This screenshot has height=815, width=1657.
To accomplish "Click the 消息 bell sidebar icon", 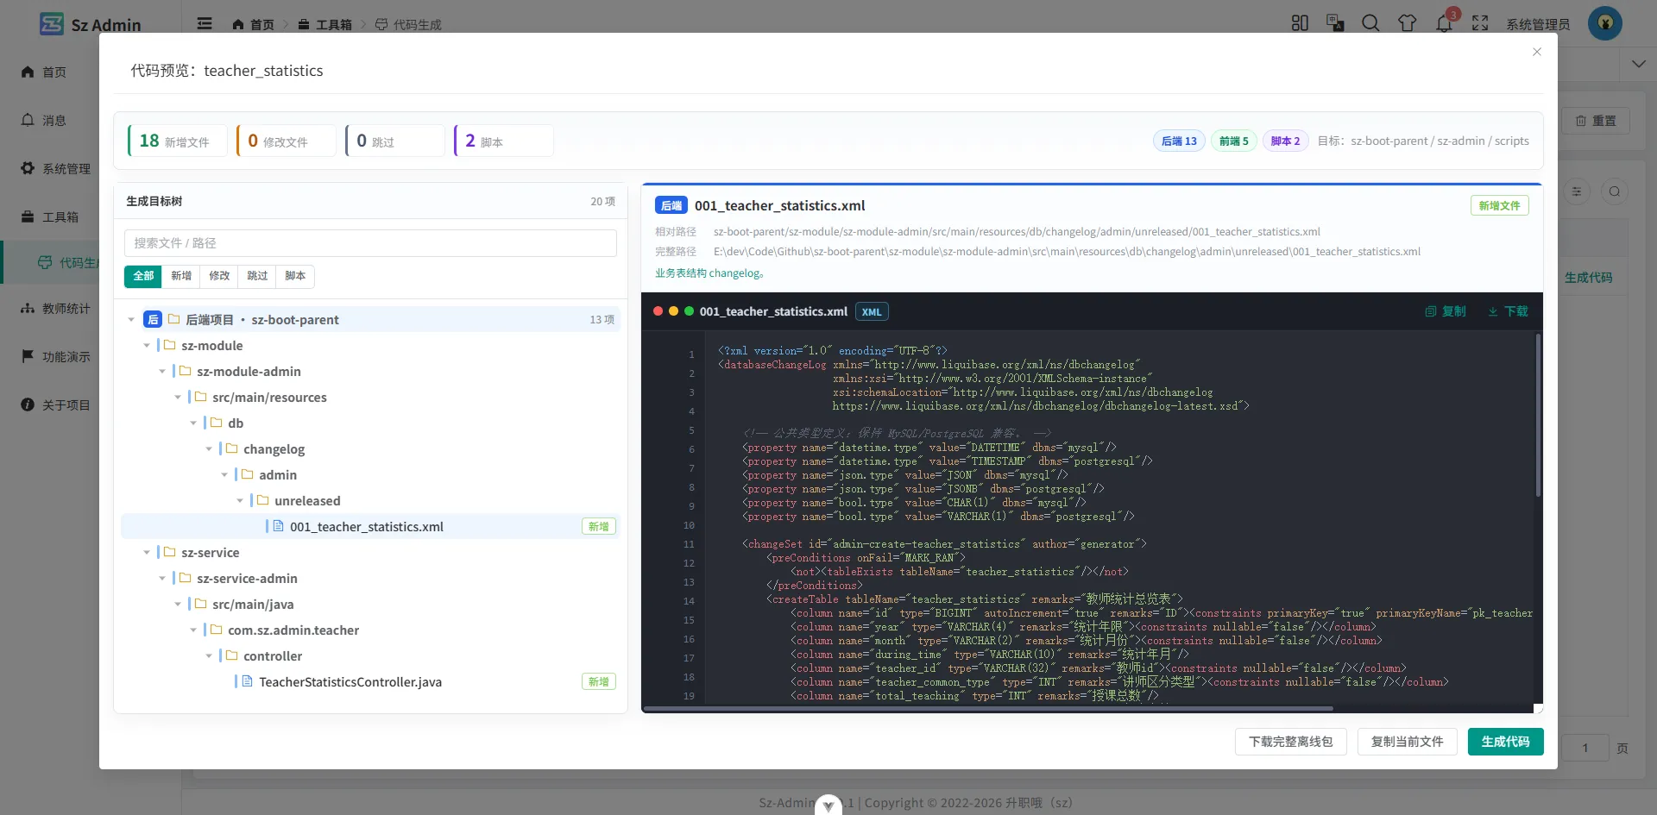I will point(28,120).
